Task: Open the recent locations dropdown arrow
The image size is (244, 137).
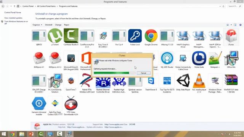Action: point(11,6)
